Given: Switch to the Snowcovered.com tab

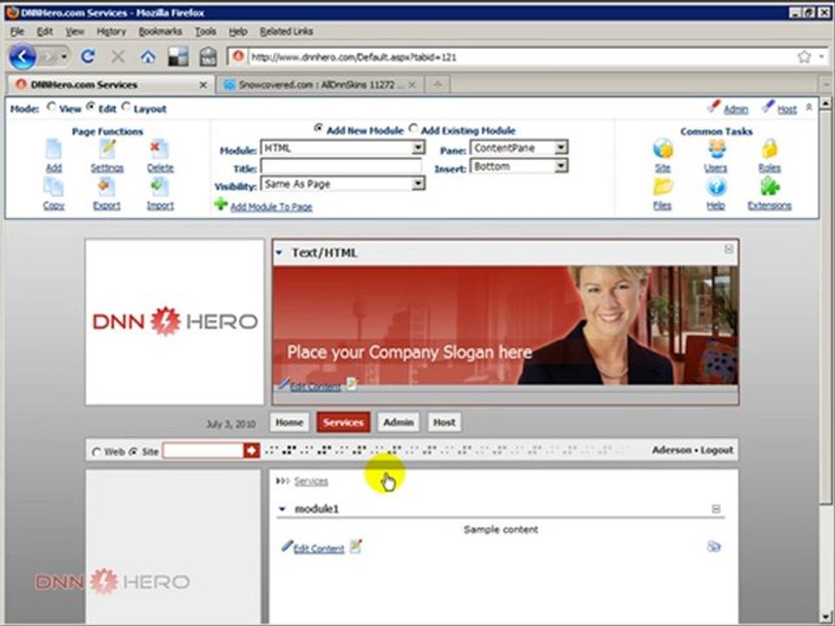Looking at the screenshot, I should [320, 84].
